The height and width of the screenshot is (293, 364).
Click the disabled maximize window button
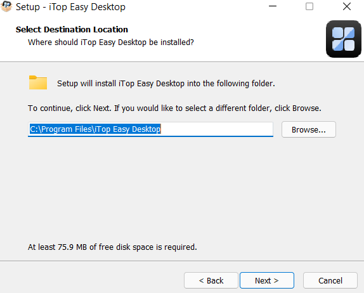point(309,6)
